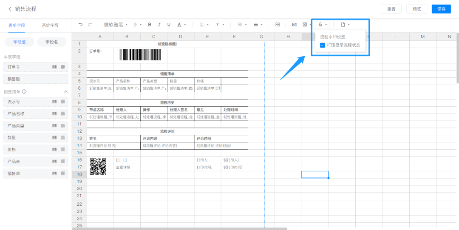The height and width of the screenshot is (230, 459).
Task: Click the 流程评论 header cell
Action: [x=167, y=131]
